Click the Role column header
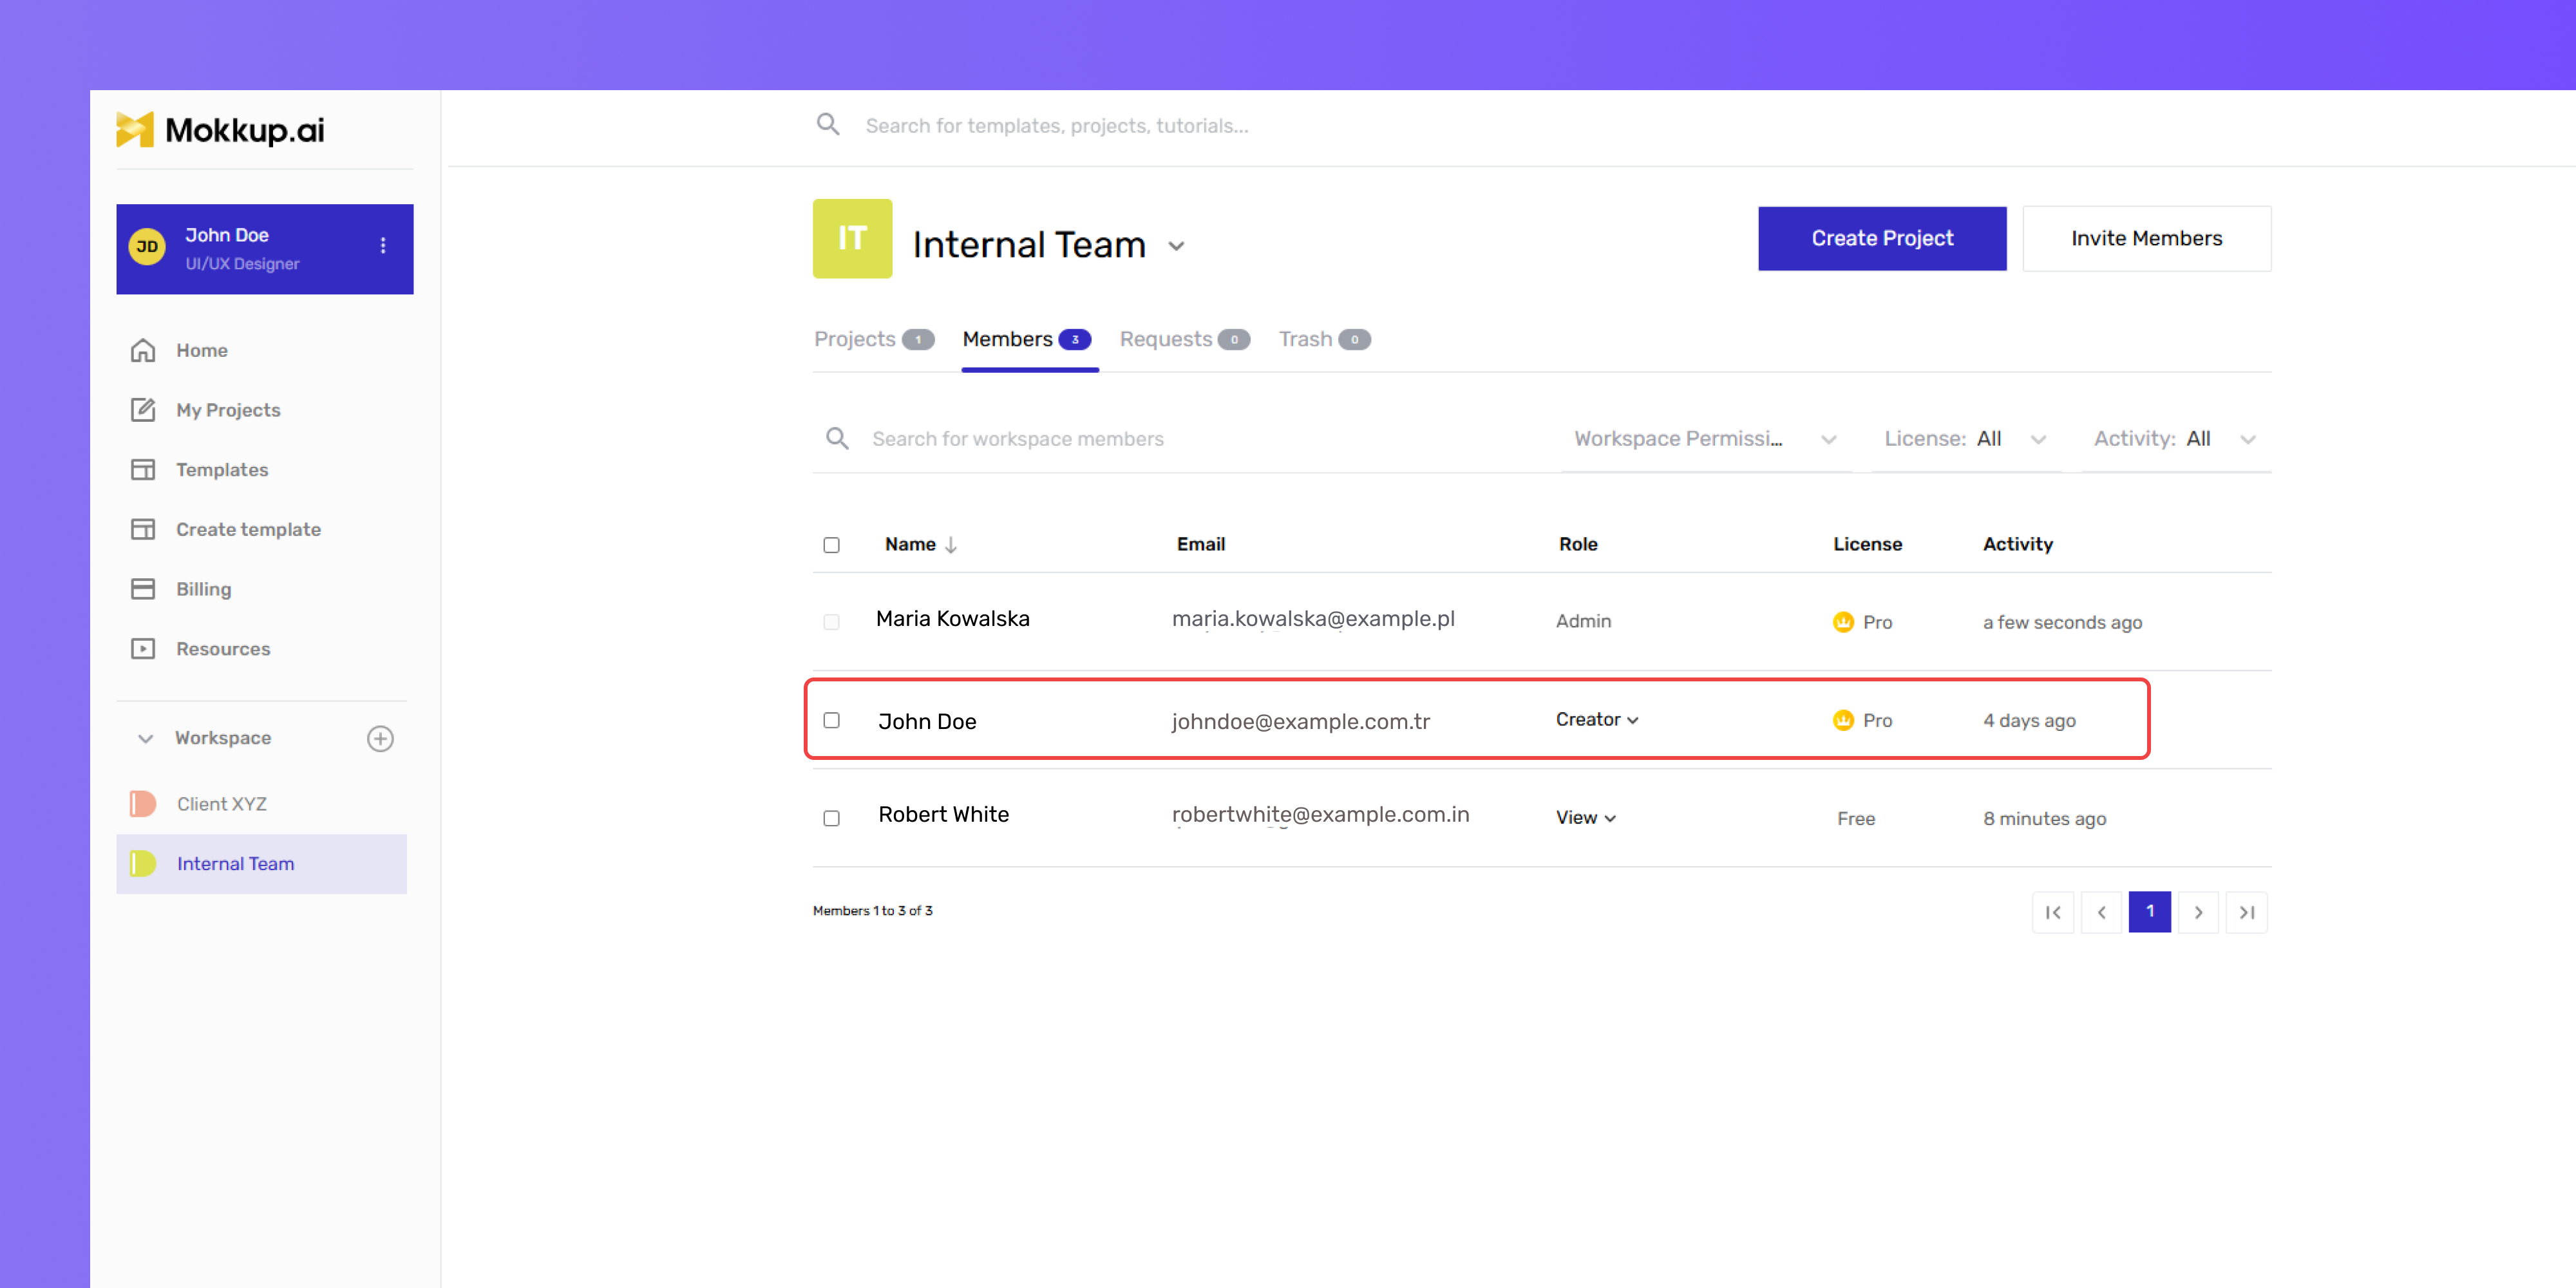 [1578, 544]
